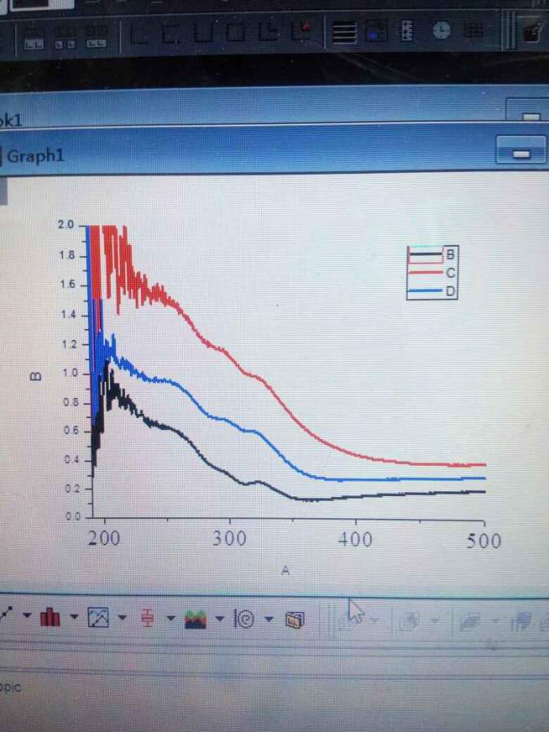Select the X axis title 'A'
Image resolution: width=549 pixels, height=732 pixels.
tap(285, 570)
